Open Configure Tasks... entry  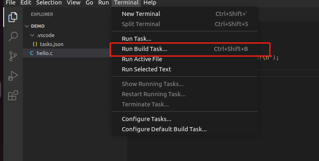[185, 119]
